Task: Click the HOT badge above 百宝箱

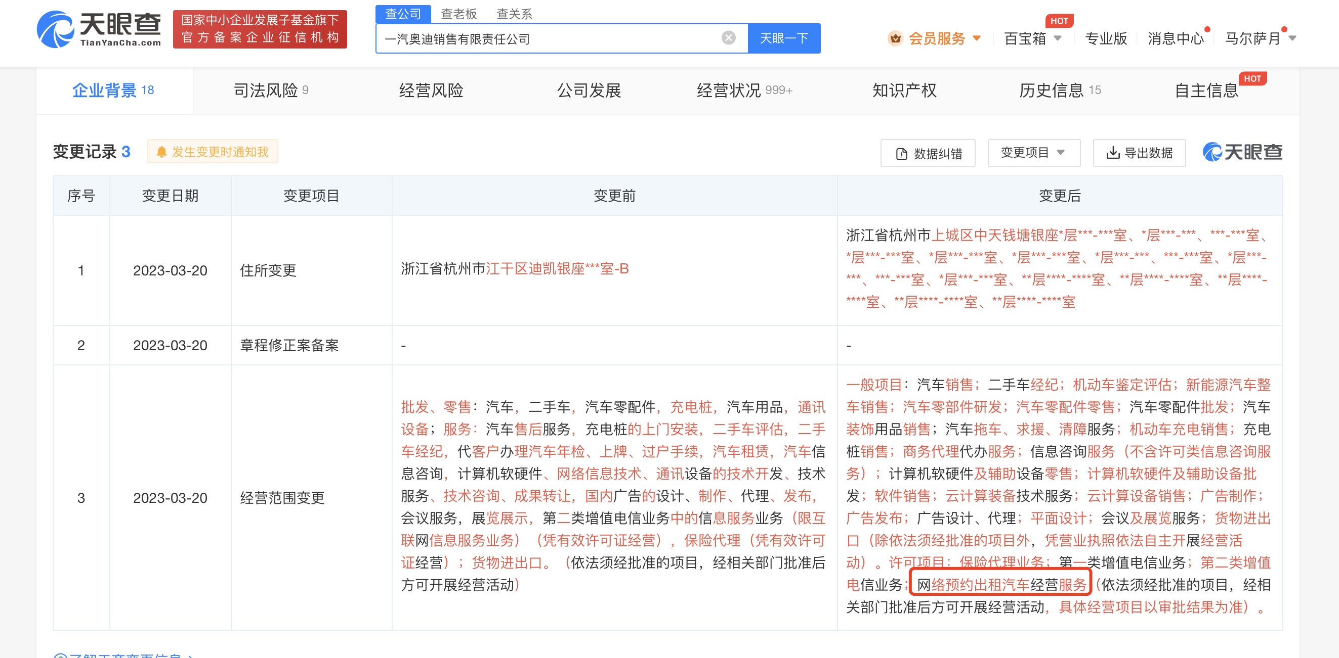Action: (1059, 21)
